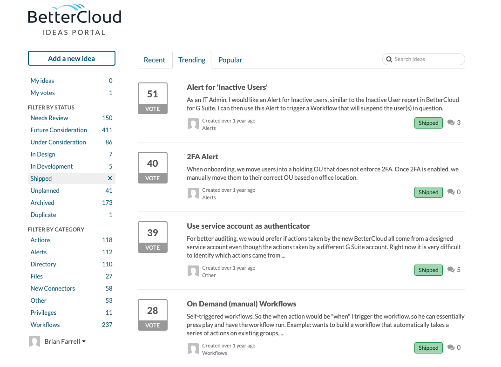This screenshot has height=367, width=501.
Task: Filter by In Design status
Action: [x=72, y=154]
